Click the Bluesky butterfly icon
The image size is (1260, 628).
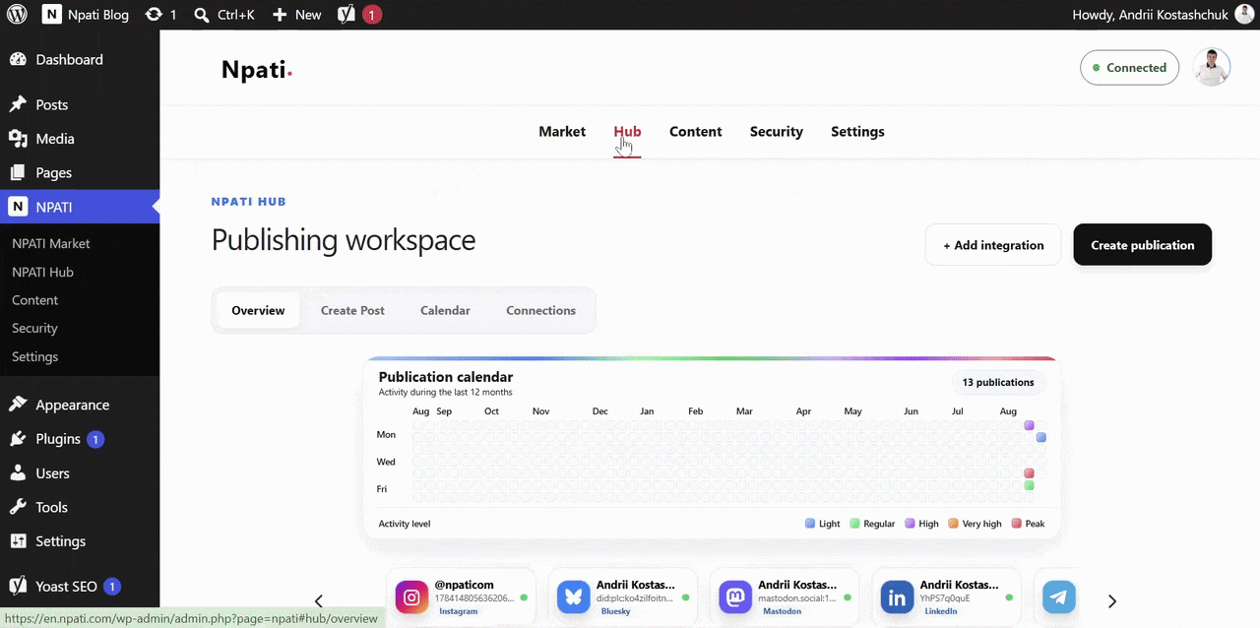573,597
